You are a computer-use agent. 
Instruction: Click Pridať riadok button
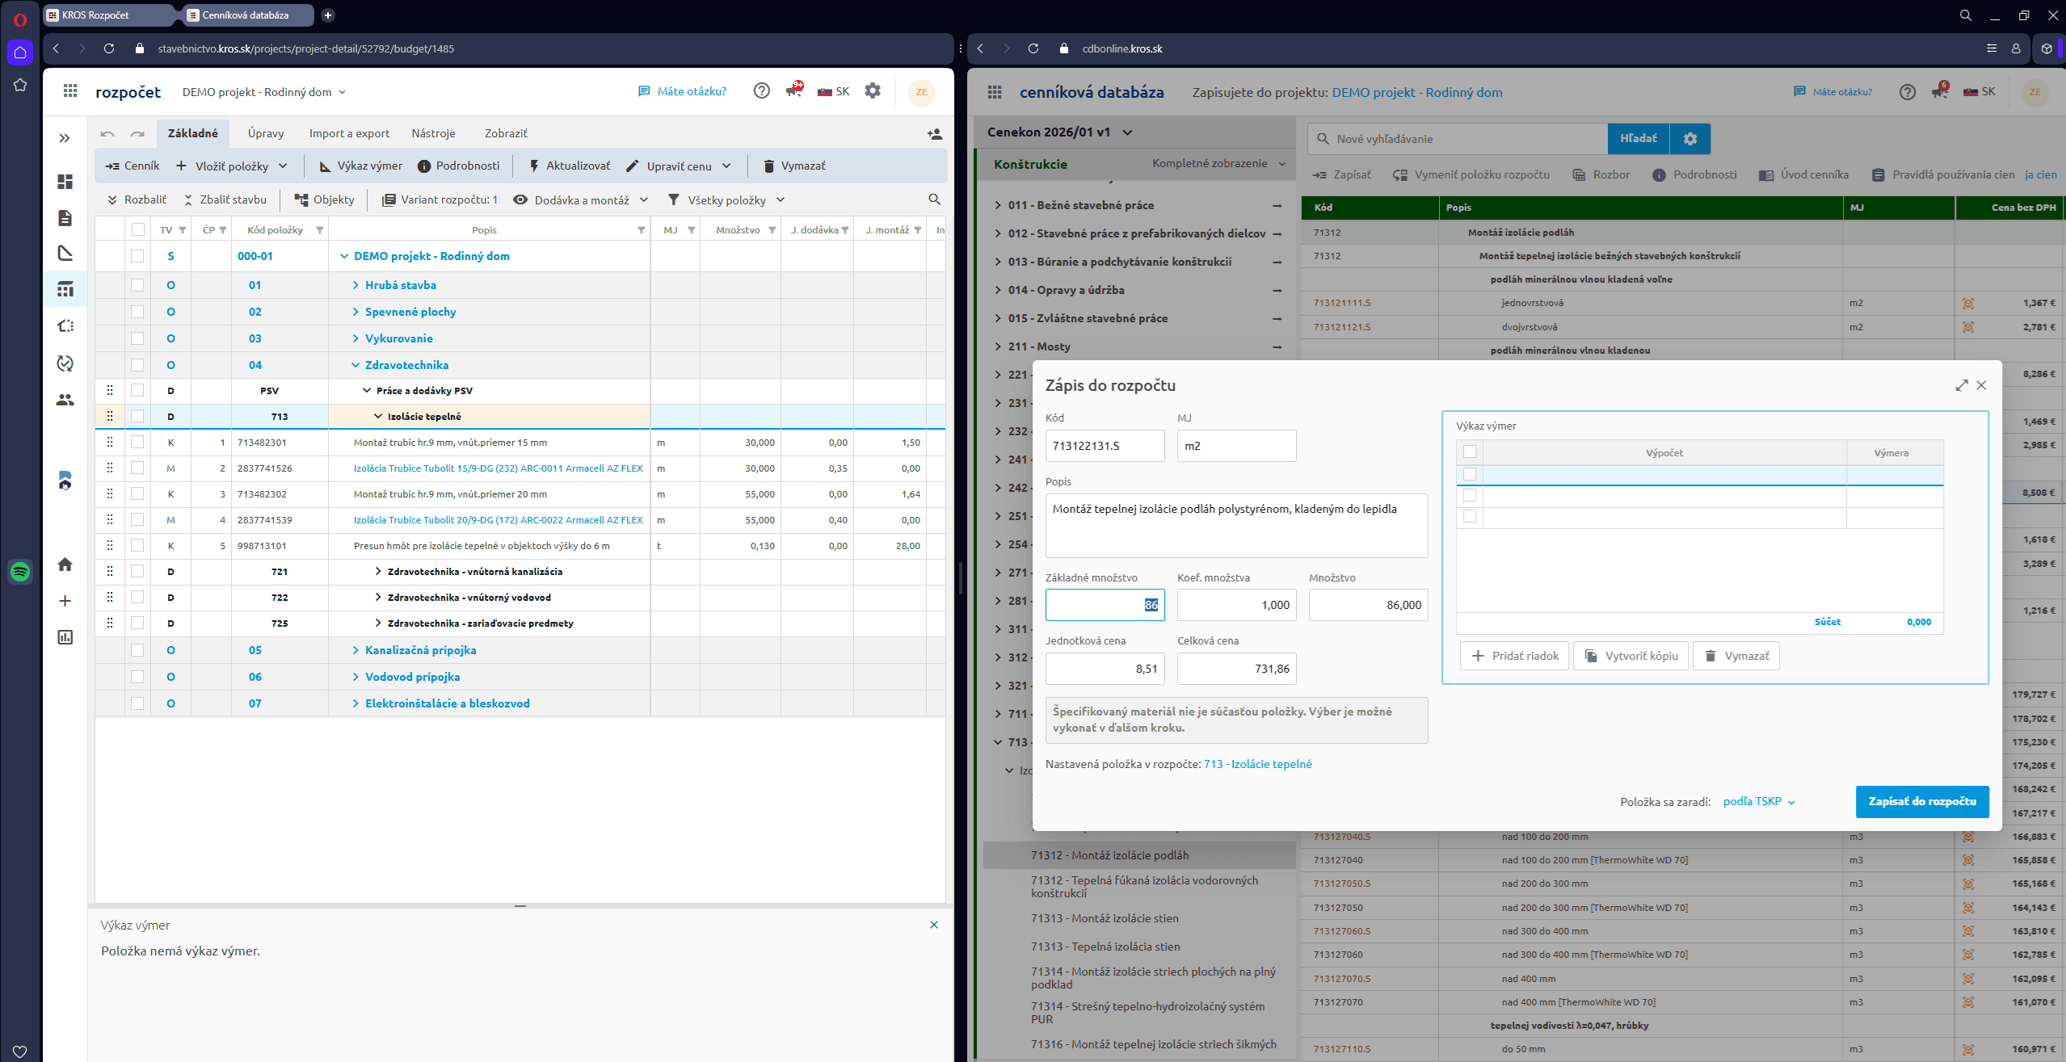1514,656
